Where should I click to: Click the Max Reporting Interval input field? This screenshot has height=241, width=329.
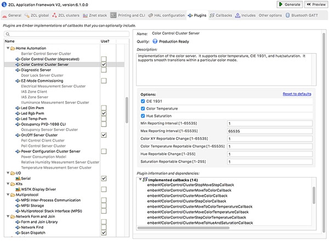tap(269, 131)
